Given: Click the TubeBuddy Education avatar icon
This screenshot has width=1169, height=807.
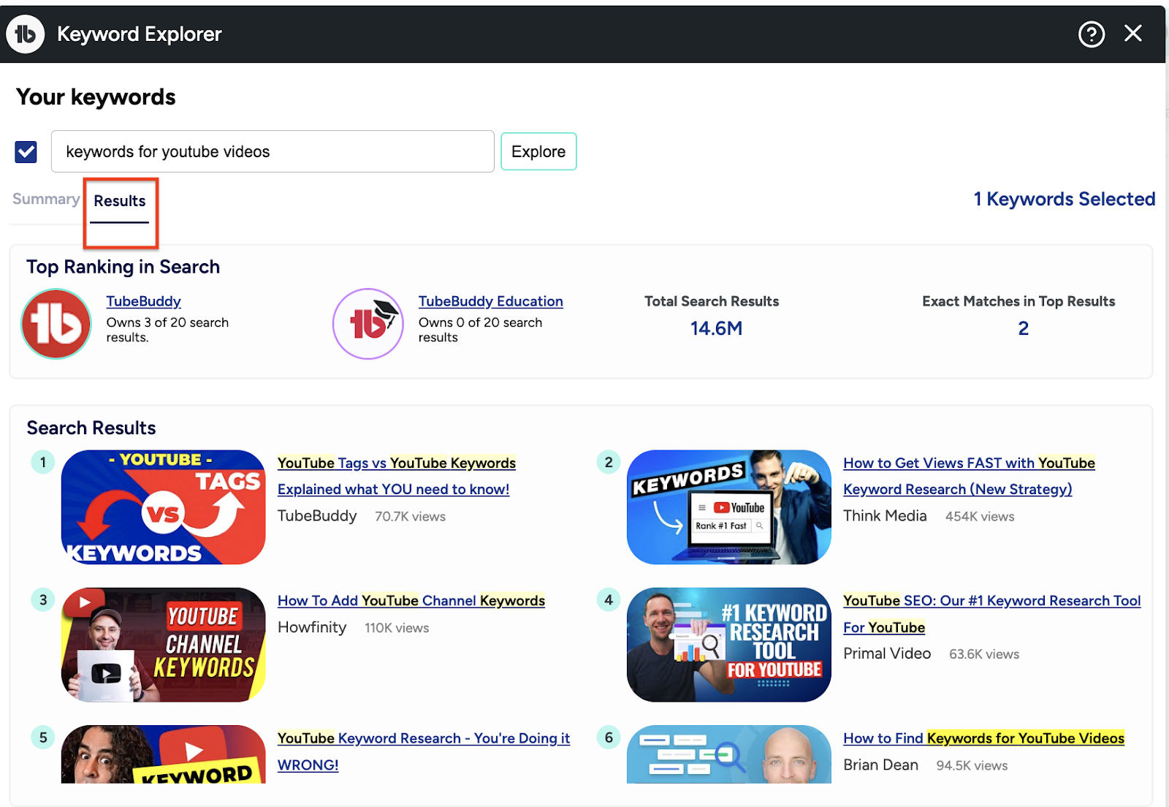Looking at the screenshot, I should (x=368, y=324).
